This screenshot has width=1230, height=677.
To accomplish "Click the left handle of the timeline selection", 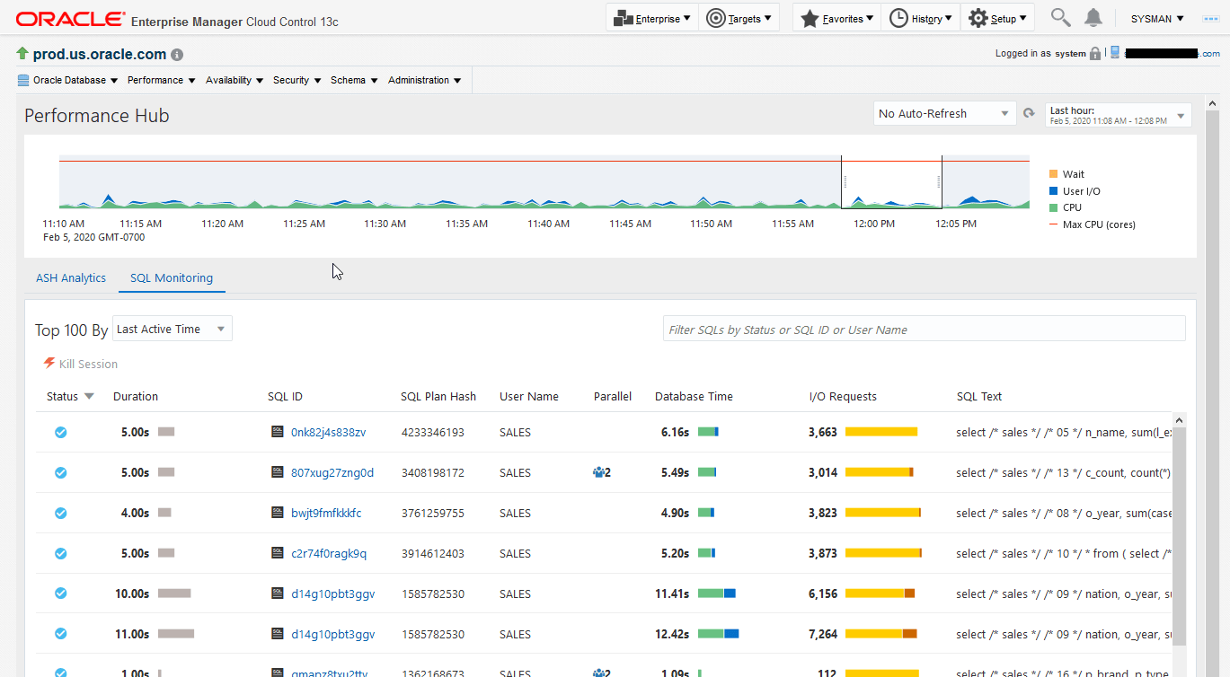I will (x=845, y=181).
